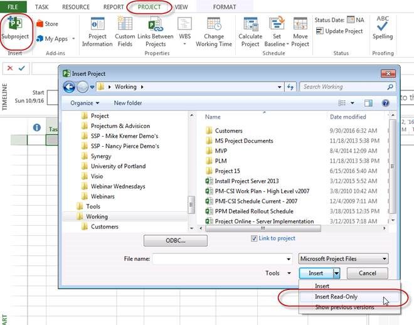Image resolution: width=414 pixels, height=325 pixels.
Task: Click the Subproject insert icon
Action: tap(15, 28)
